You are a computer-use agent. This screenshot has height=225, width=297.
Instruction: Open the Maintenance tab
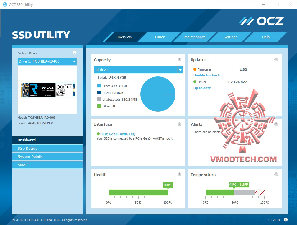pyautogui.click(x=195, y=37)
